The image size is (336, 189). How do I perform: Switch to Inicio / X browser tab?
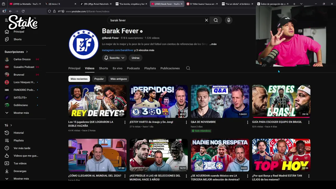pos(60,4)
